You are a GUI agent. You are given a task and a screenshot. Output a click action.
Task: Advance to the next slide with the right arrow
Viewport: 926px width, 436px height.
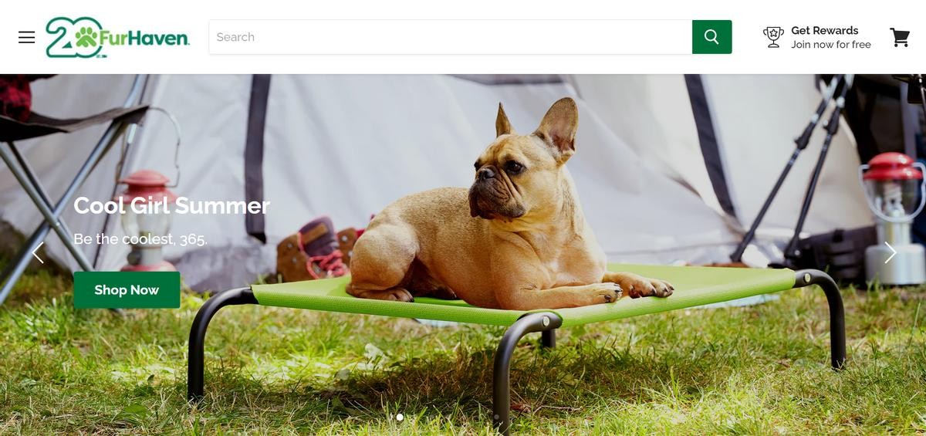pos(890,252)
